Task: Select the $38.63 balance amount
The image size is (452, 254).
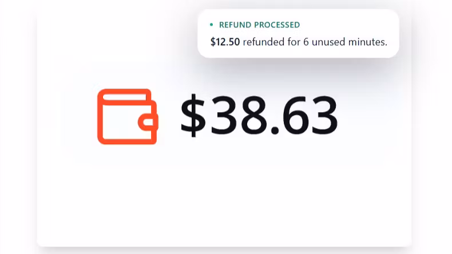Action: (x=259, y=116)
